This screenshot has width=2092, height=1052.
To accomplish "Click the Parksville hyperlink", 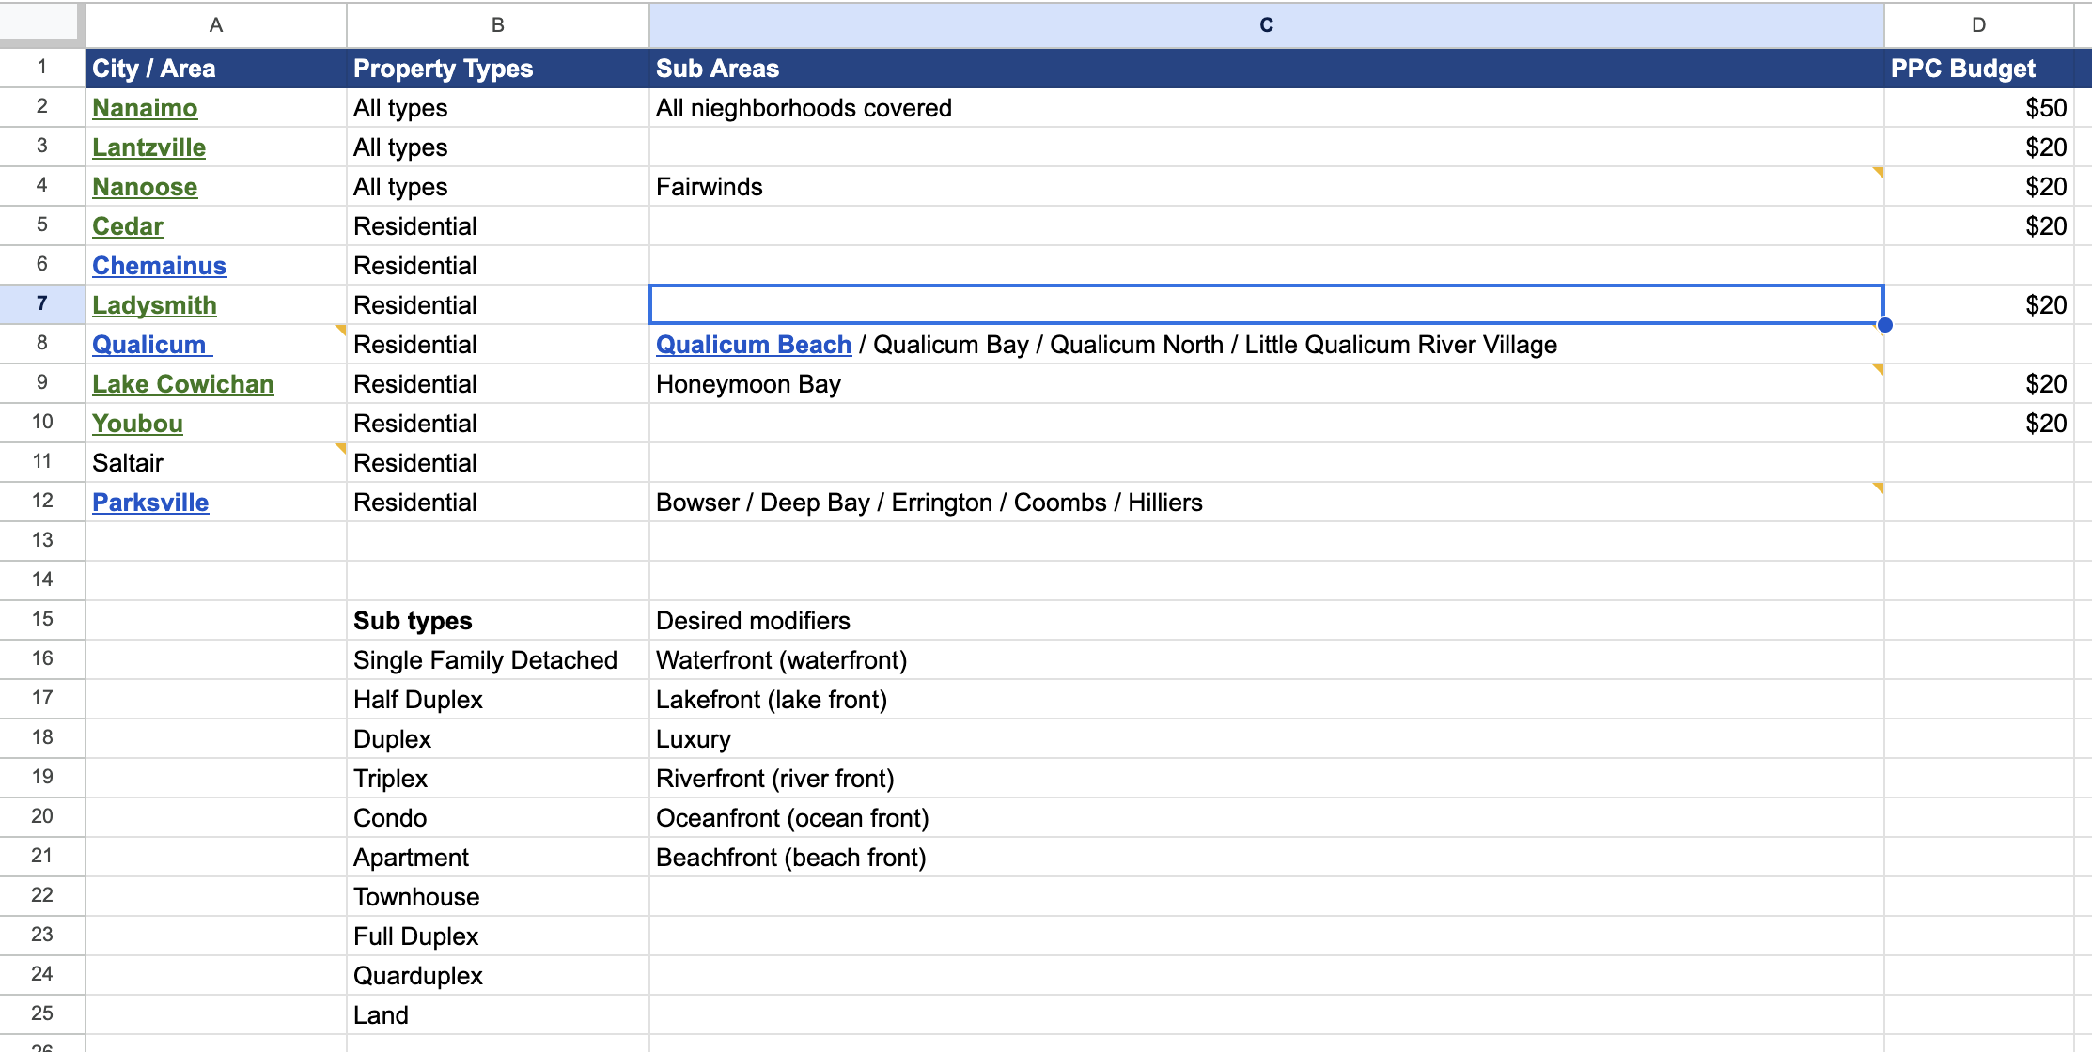I will 150,503.
